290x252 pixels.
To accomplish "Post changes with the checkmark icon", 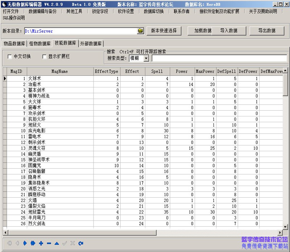I will (65, 243).
